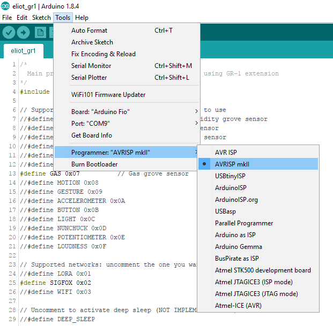
Task: Launch WiFi101 Firmware Updater
Action: (x=127, y=95)
